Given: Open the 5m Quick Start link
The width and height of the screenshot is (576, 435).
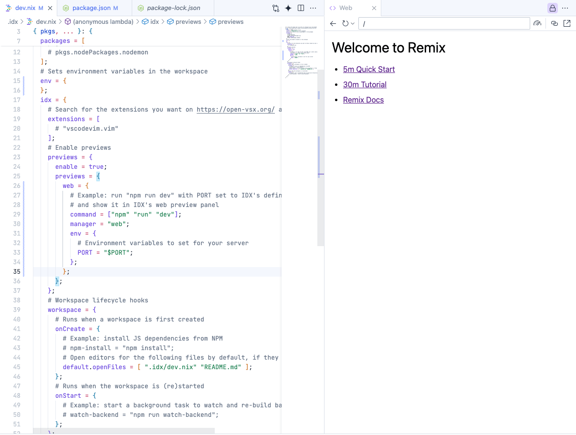Looking at the screenshot, I should (x=369, y=69).
